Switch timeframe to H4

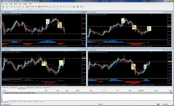pos(49,9)
